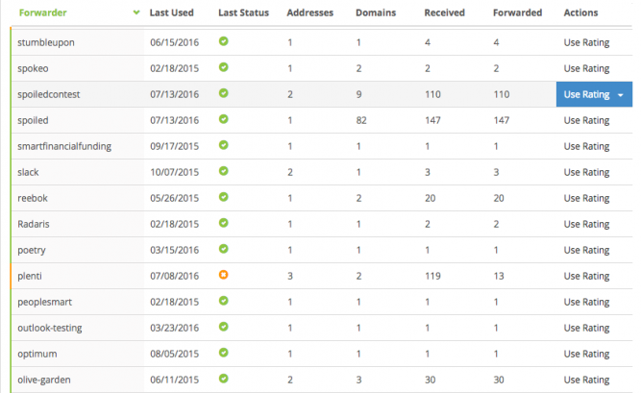Select the spoiled forwarder name

click(x=33, y=120)
